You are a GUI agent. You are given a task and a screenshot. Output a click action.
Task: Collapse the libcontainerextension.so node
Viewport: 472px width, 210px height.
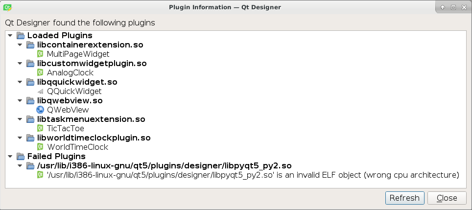point(20,45)
